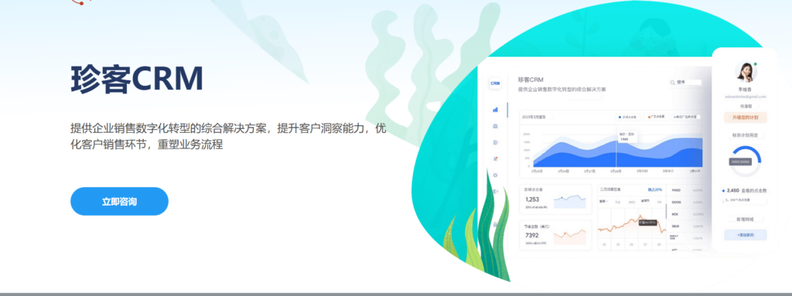Click the +添加新的 button
The image size is (792, 296).
pyautogui.click(x=746, y=235)
